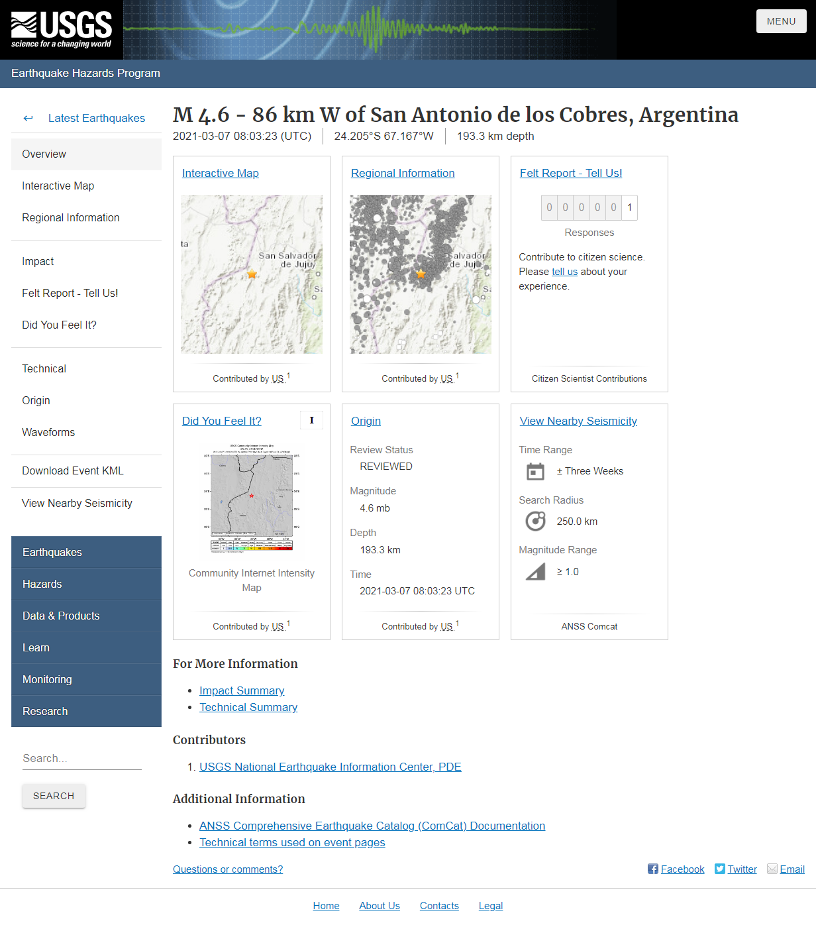Screen dimensions: 816x933
Task: Click the back arrow beside Latest Earthquakes
Action: point(28,118)
